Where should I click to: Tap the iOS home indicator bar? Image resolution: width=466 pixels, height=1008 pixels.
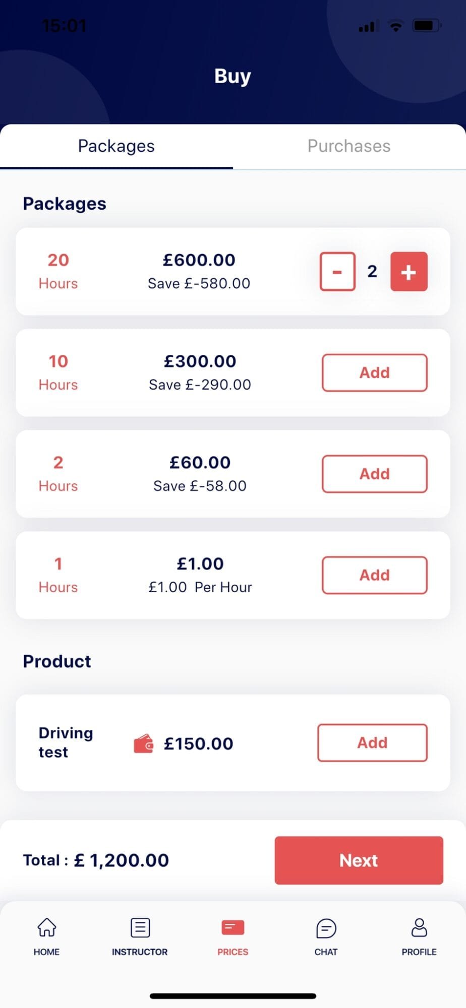point(233,996)
